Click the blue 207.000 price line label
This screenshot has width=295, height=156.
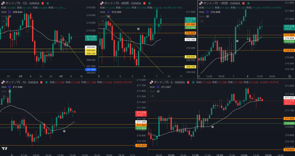(91, 70)
